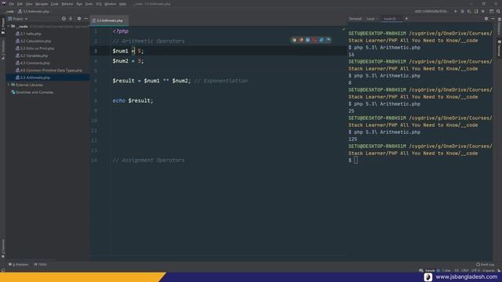The width and height of the screenshot is (502, 282).
Task: Click 5.3 Arithmetic.php breadcrumb
Action: tap(34, 12)
